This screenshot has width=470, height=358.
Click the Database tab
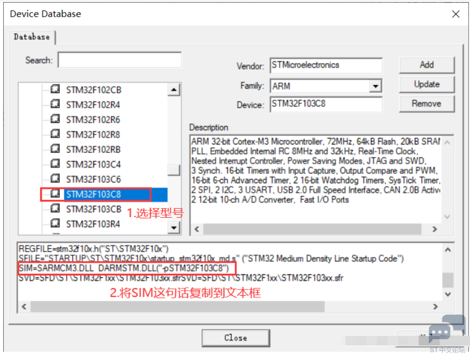pyautogui.click(x=32, y=37)
